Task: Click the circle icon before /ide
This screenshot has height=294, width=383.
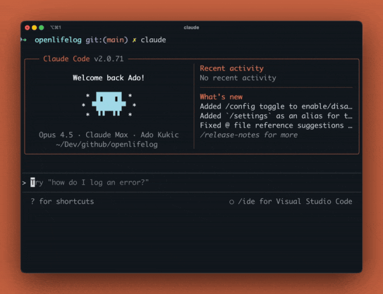Action: tap(232, 202)
